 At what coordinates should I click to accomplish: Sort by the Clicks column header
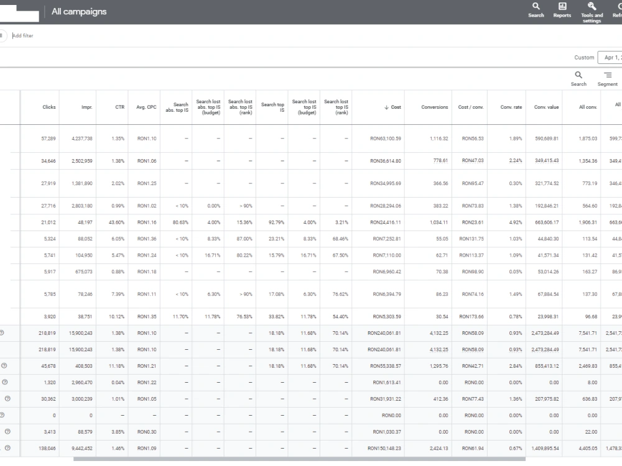point(49,107)
